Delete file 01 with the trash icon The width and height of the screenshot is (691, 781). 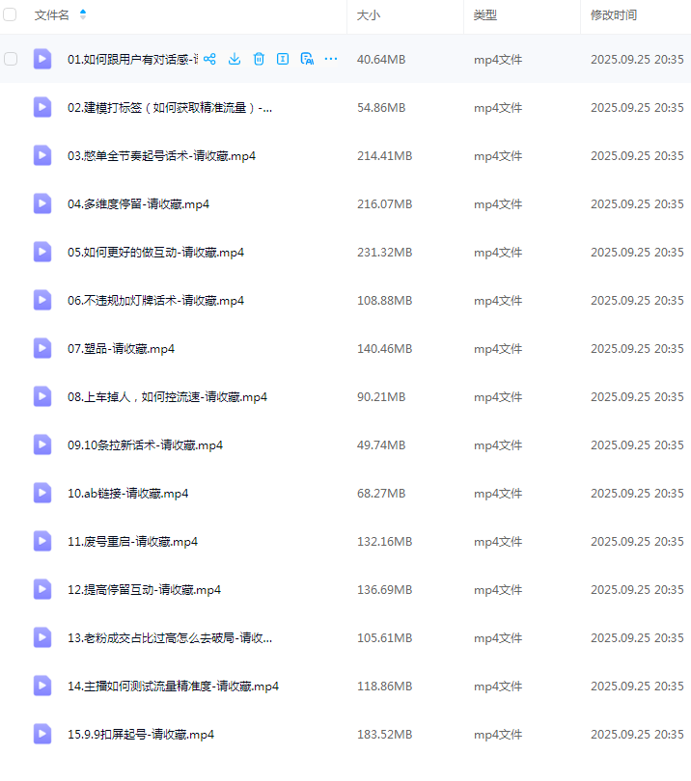point(259,59)
